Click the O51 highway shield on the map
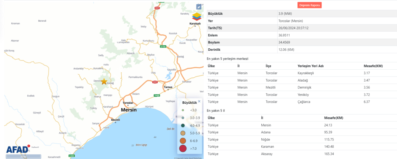This screenshot has width=397, height=159. [155, 82]
